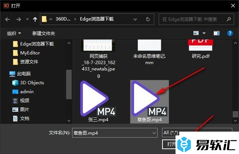This screenshot has height=154, width=239.
Task: Select 此电脑 in navigation tree
Action: pos(20,74)
